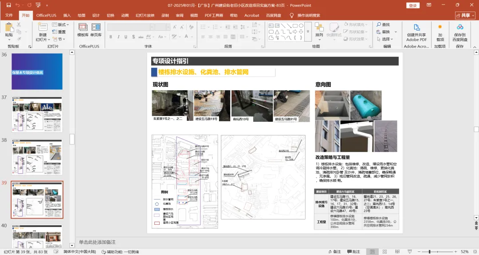
Task: Select slide 37 thumbnail
Action: (x=37, y=114)
